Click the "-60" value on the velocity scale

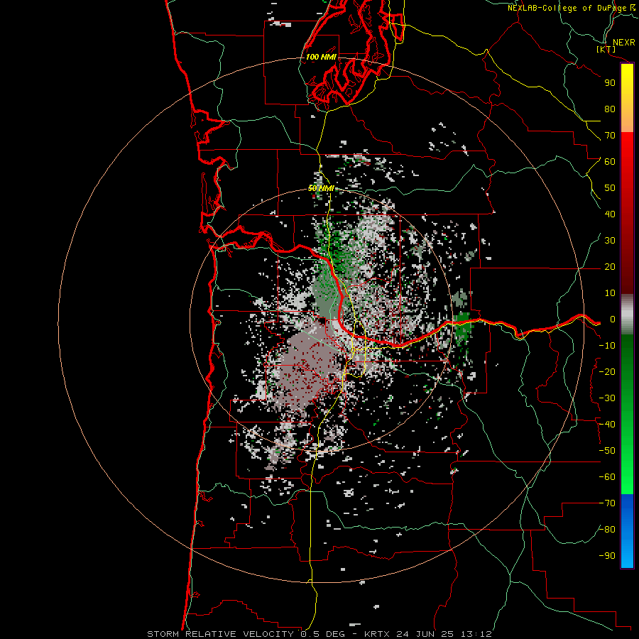point(607,477)
